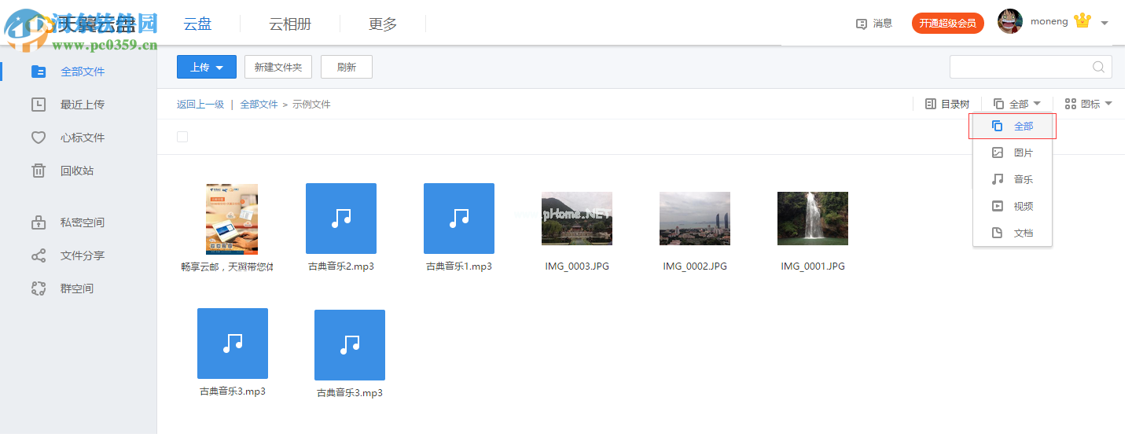The width and height of the screenshot is (1132, 441).
Task: Select 文档 in the filter menu
Action: (x=1013, y=233)
